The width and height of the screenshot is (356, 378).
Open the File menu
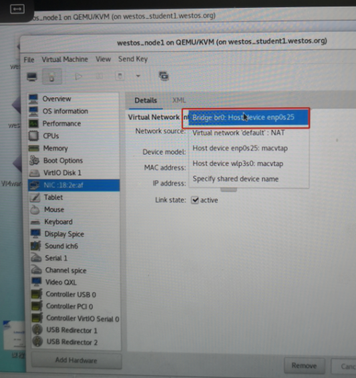(x=29, y=60)
